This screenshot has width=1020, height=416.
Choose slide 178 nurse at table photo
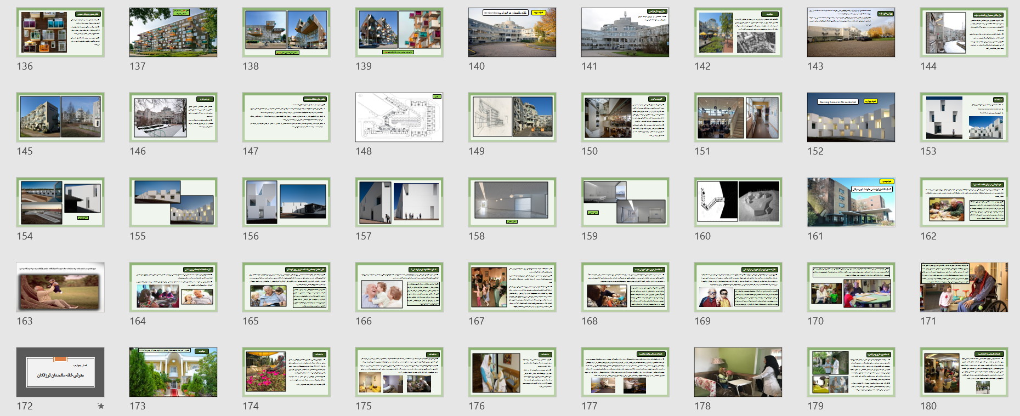(738, 372)
